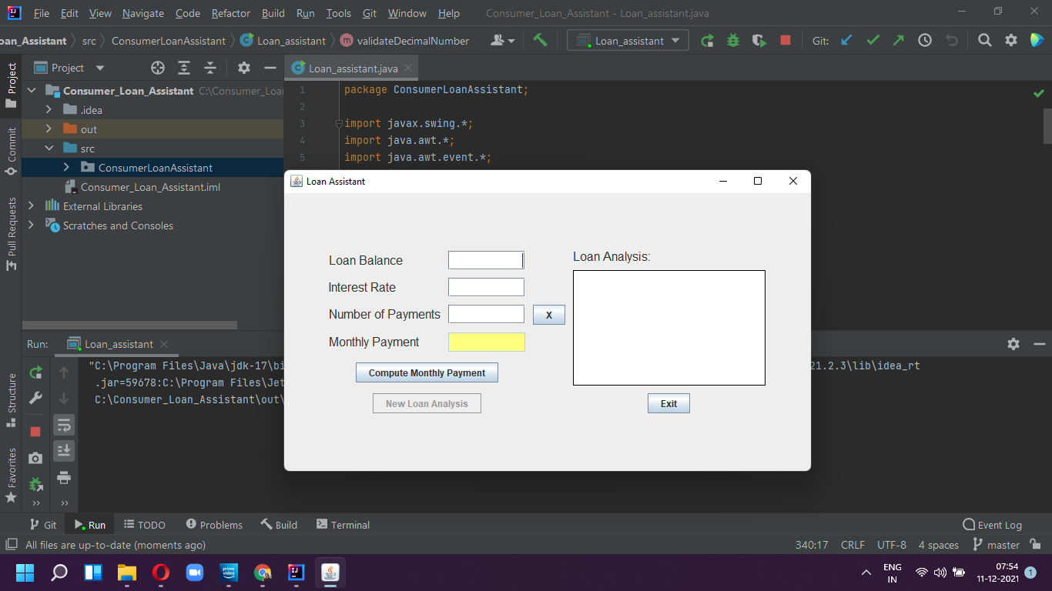This screenshot has height=591, width=1052.
Task: Open Search Everywhere with the magnifier icon
Action: click(984, 39)
